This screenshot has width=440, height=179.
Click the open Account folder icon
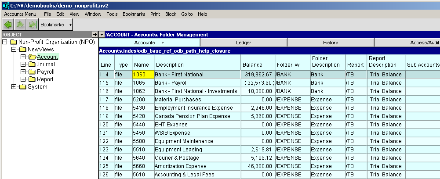click(32, 57)
